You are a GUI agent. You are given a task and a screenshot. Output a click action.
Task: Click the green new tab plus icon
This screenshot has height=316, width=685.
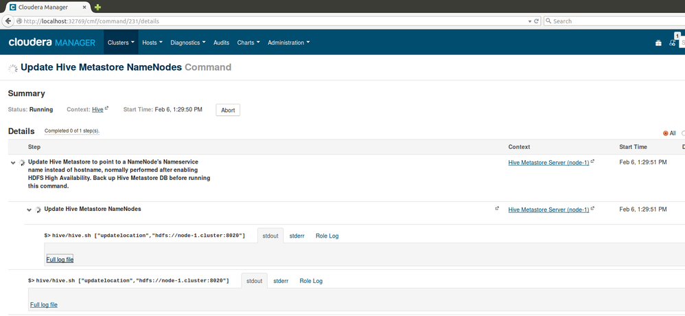pyautogui.click(x=98, y=7)
